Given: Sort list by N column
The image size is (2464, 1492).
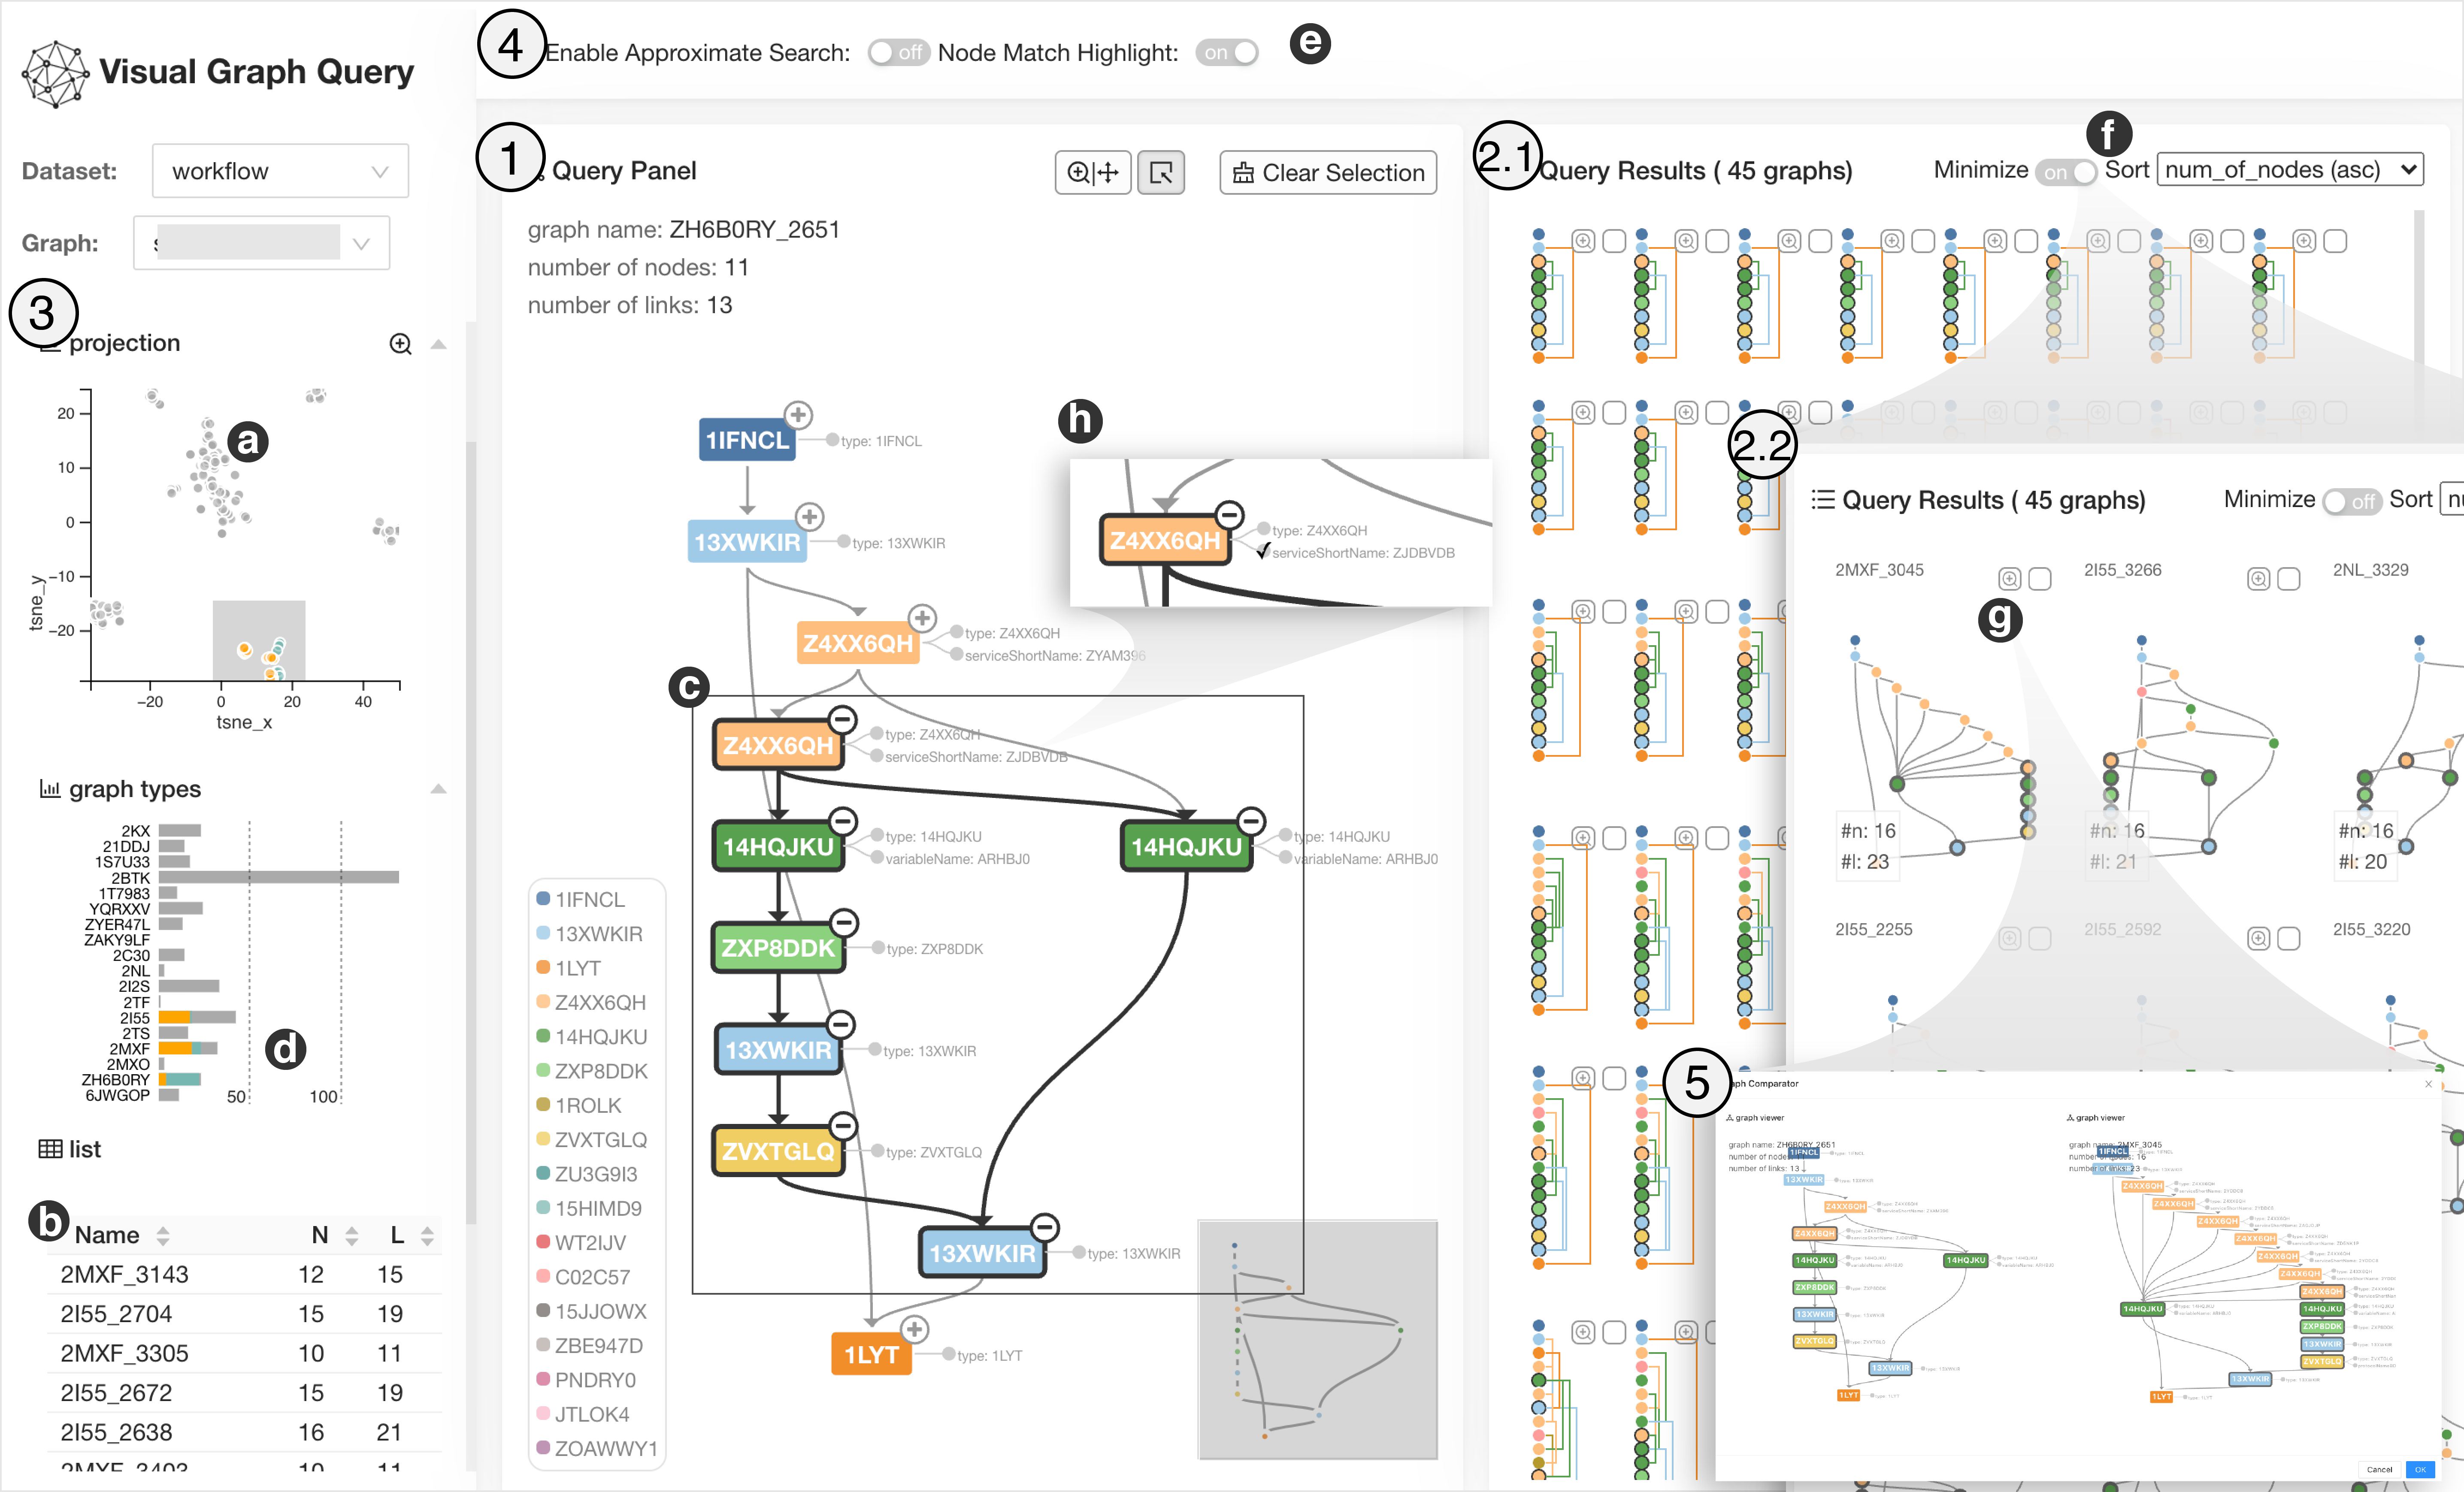Looking at the screenshot, I should 351,1236.
